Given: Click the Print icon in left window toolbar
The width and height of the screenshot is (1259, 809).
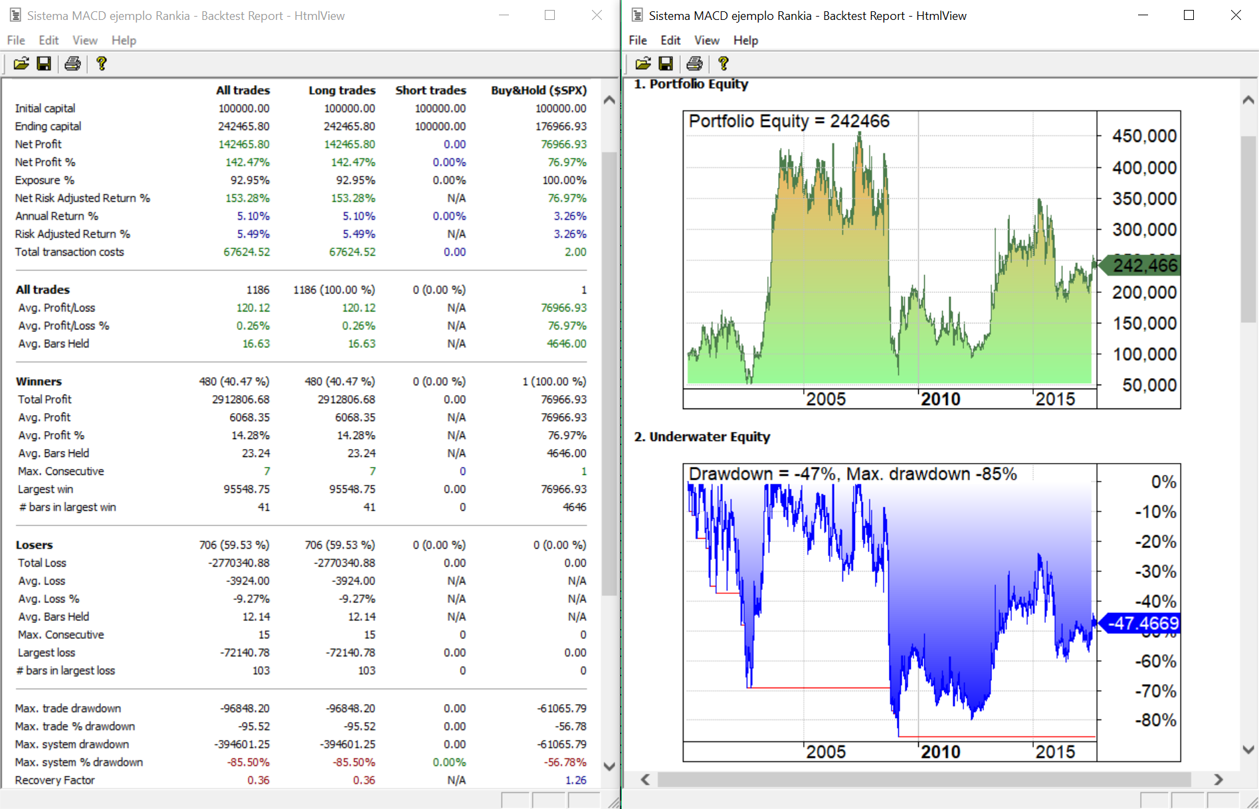Looking at the screenshot, I should point(72,64).
